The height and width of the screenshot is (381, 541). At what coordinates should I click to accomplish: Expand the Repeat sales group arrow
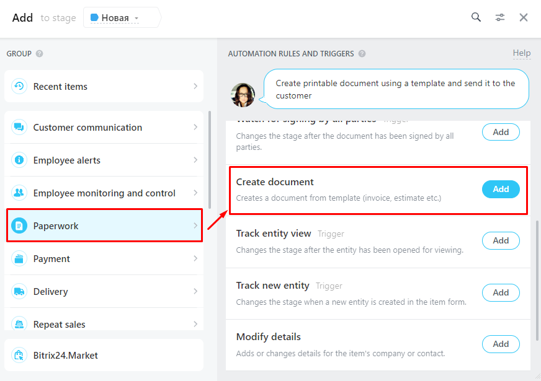tap(195, 324)
